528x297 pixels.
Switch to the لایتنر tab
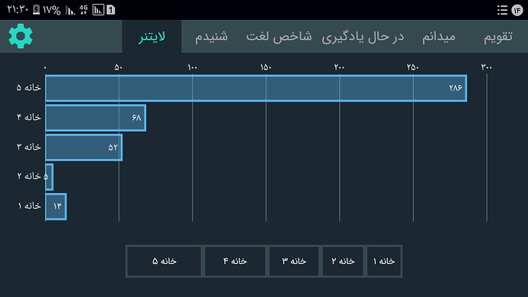152,37
